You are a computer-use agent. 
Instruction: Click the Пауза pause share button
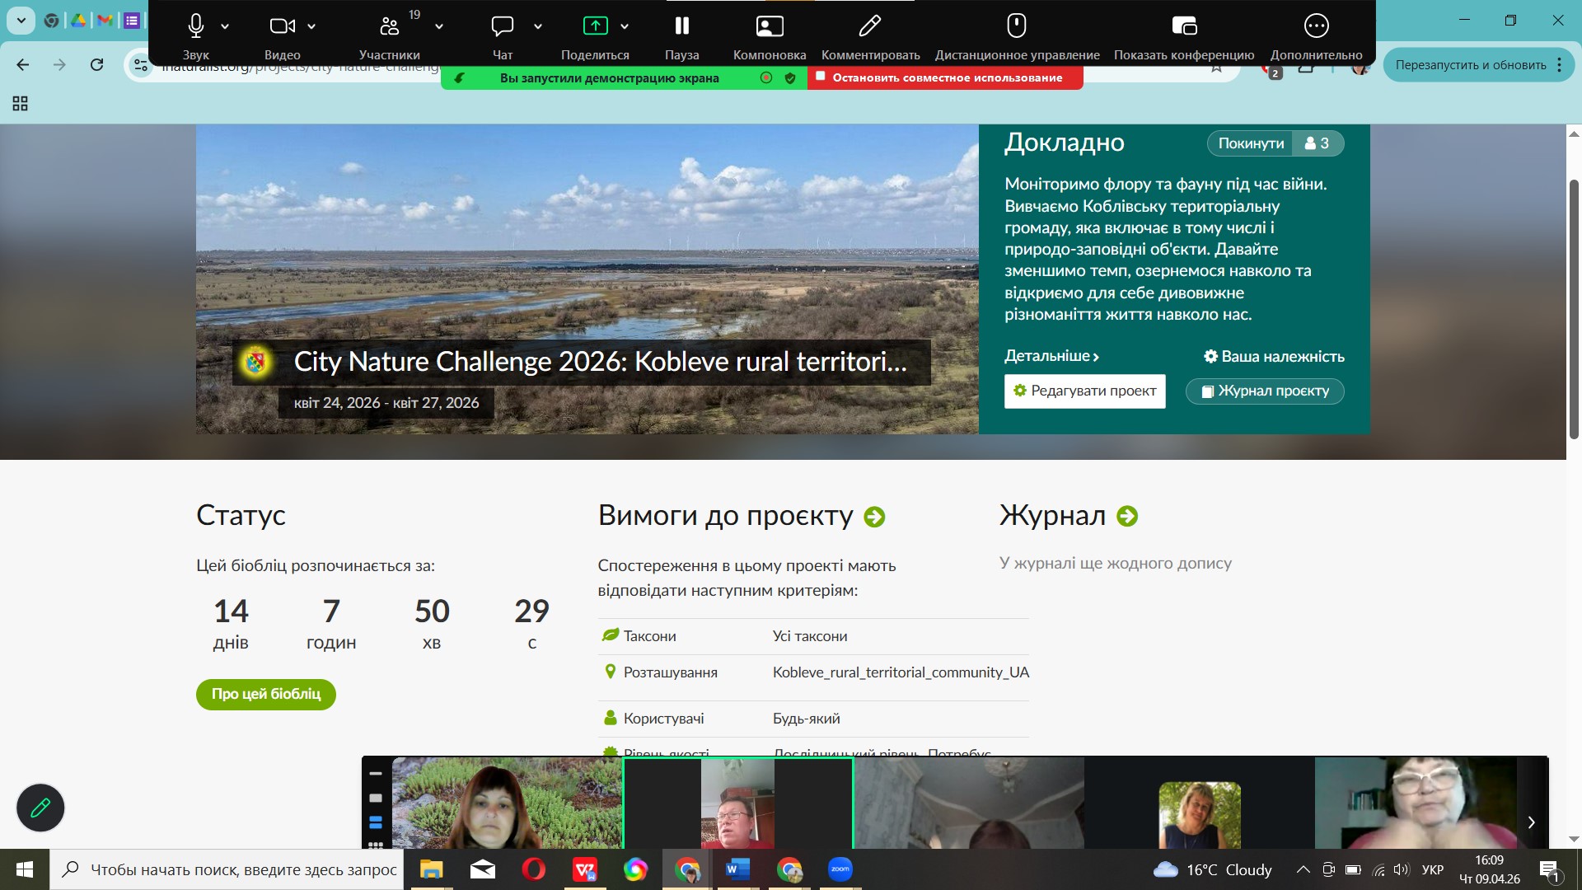tap(681, 26)
